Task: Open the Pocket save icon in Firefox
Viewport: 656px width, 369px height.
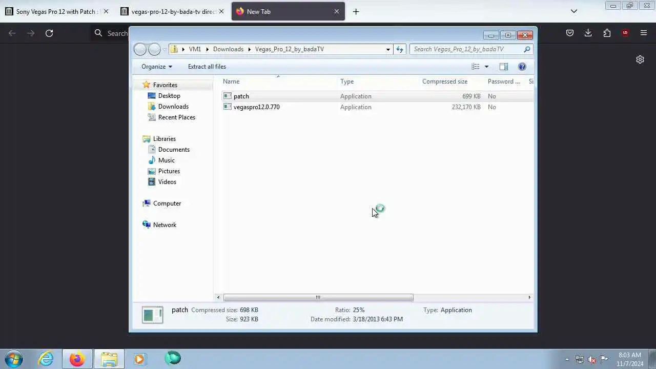Action: pyautogui.click(x=570, y=33)
